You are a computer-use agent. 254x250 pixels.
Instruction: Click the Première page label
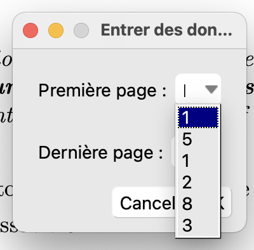(x=102, y=91)
